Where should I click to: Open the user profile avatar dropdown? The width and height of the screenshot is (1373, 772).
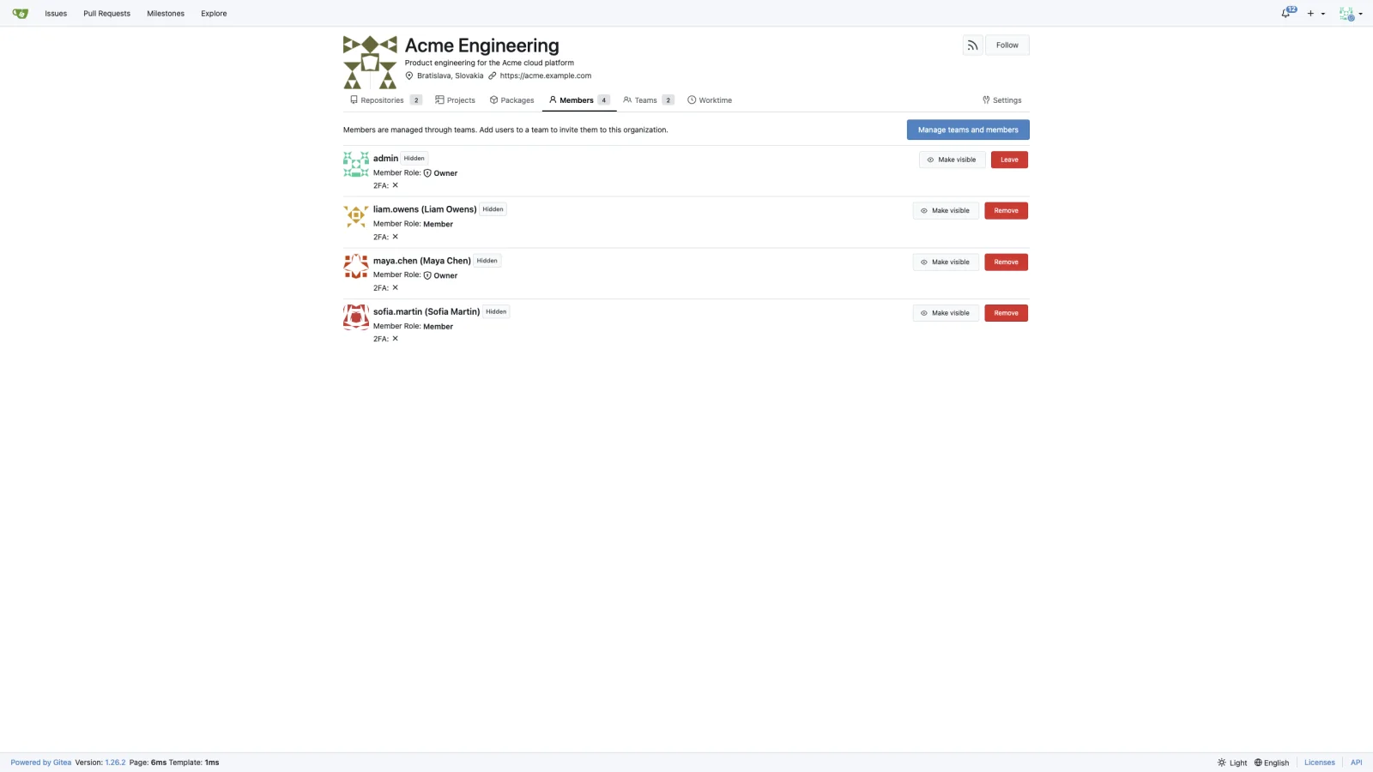click(1351, 14)
